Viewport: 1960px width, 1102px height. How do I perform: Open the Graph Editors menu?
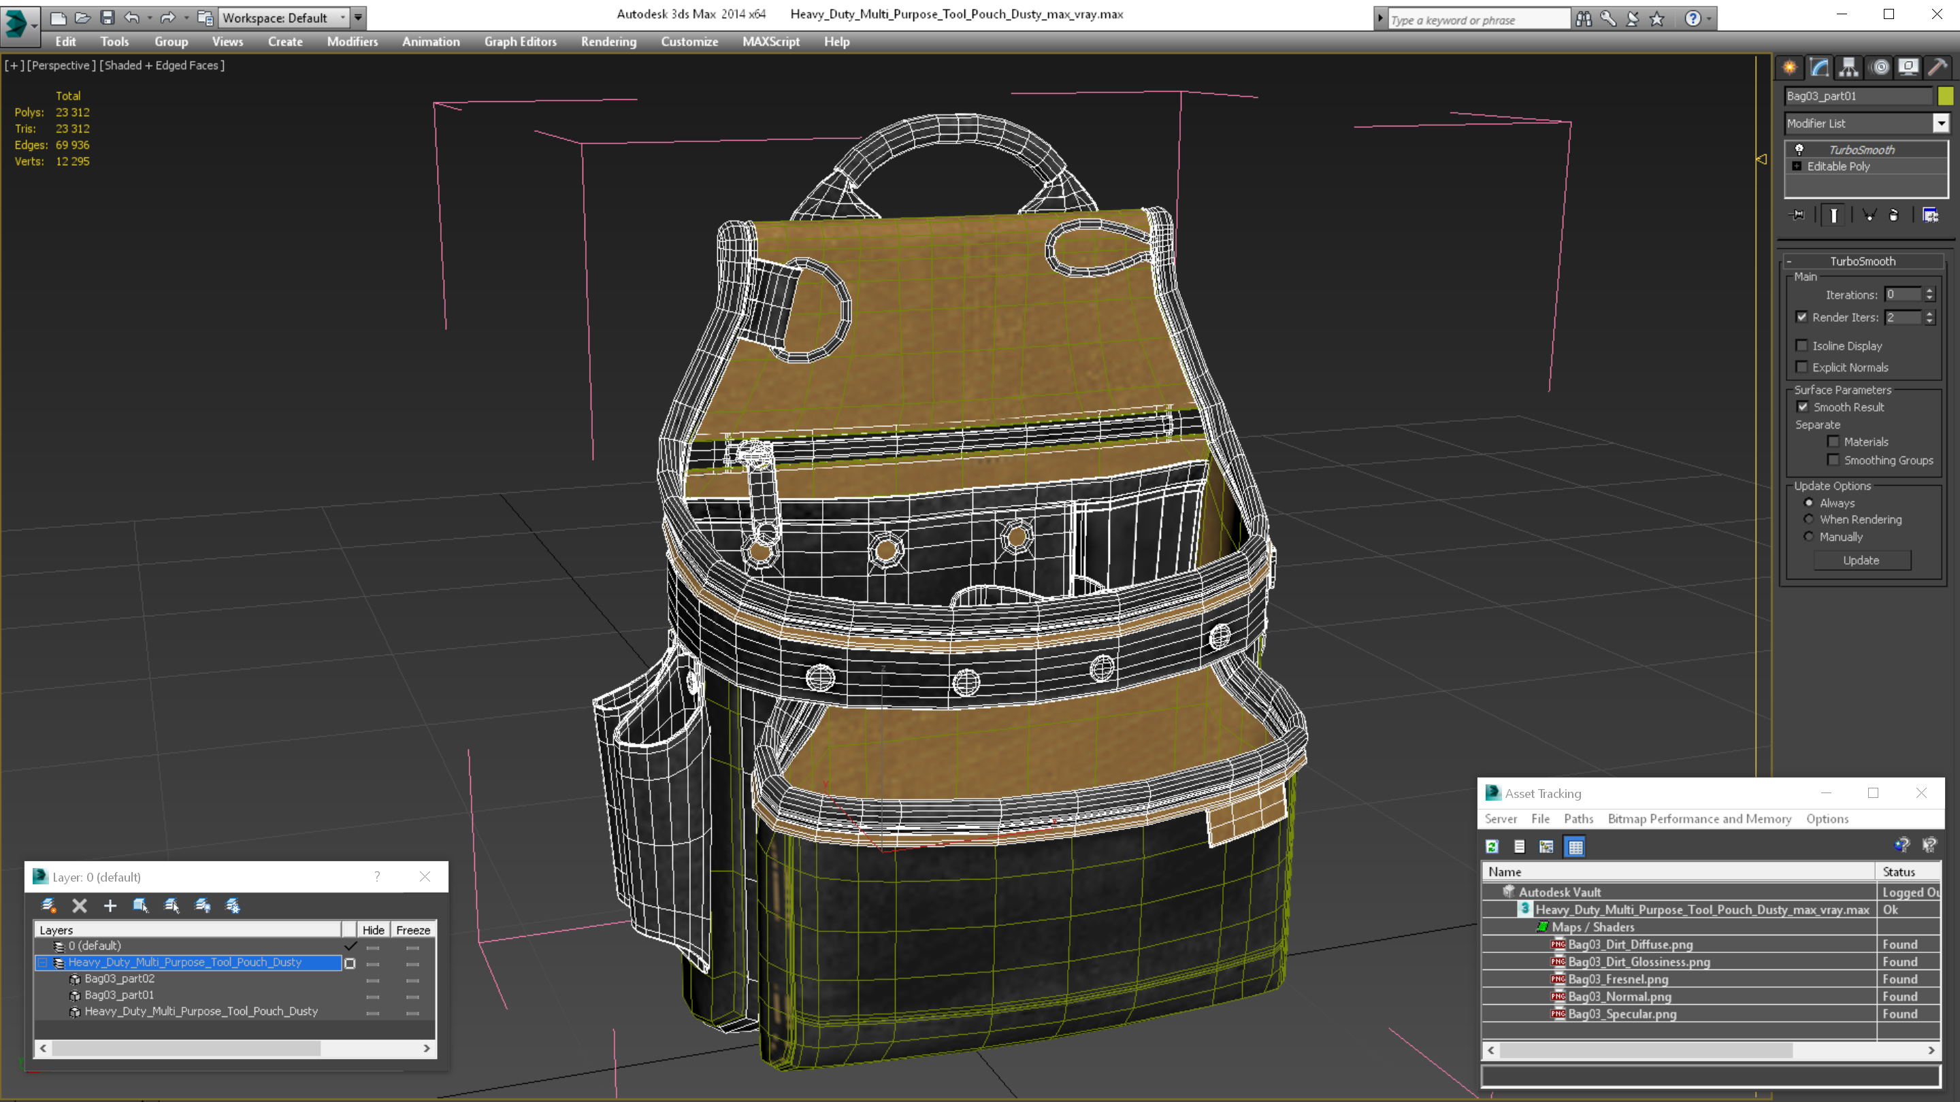pyautogui.click(x=521, y=41)
